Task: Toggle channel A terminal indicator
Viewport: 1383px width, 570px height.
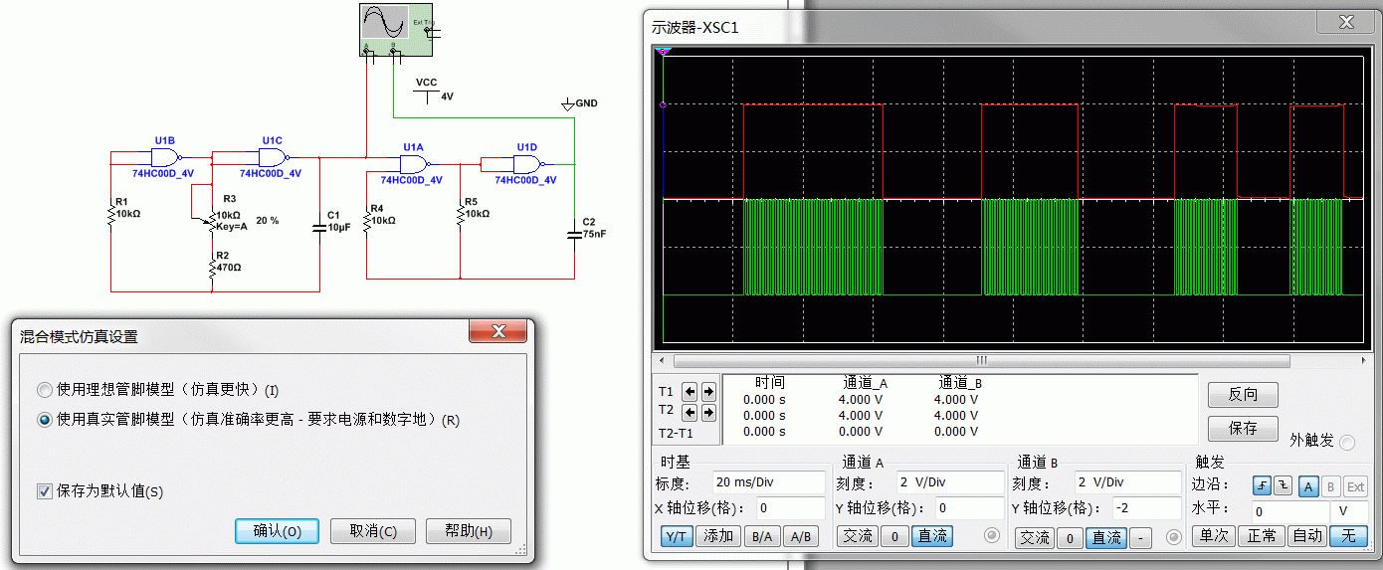Action: tap(992, 536)
